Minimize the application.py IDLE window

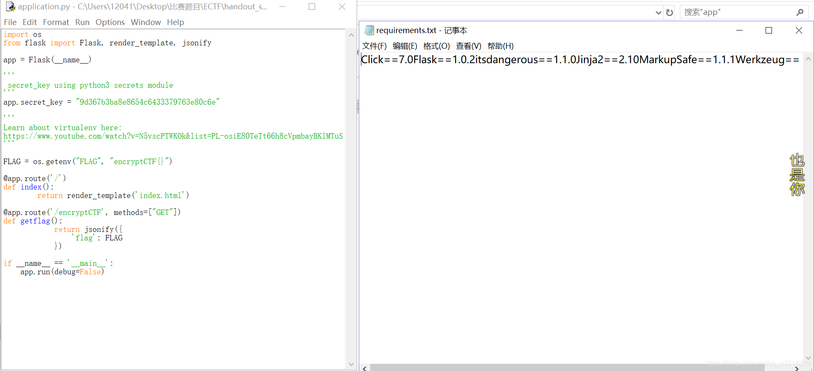pos(283,7)
